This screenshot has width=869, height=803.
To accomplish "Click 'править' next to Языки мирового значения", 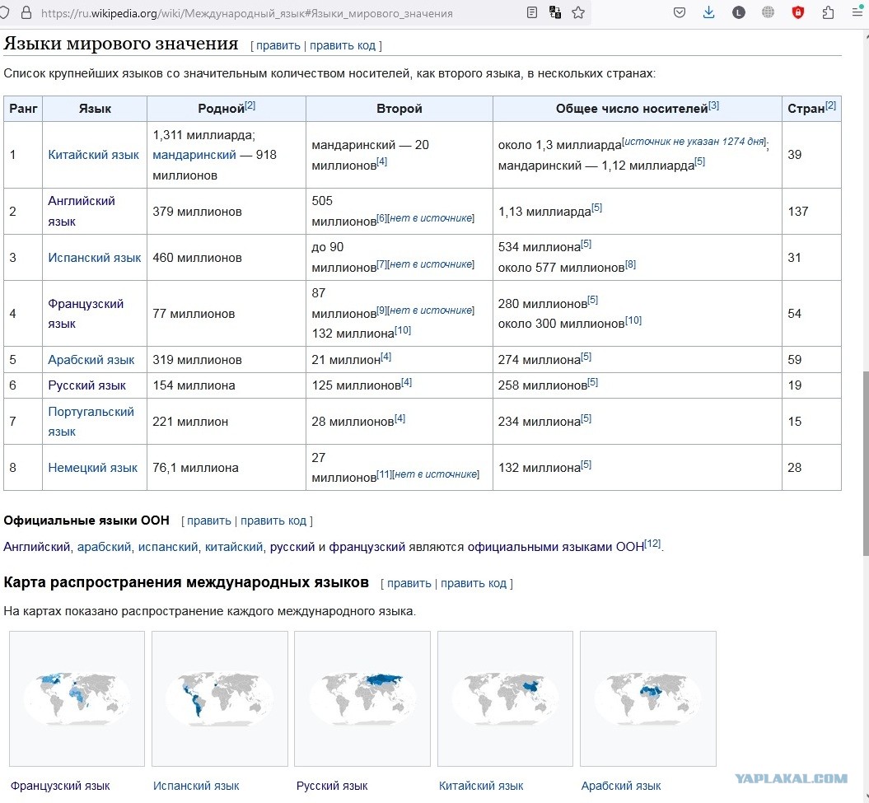I will tap(278, 45).
